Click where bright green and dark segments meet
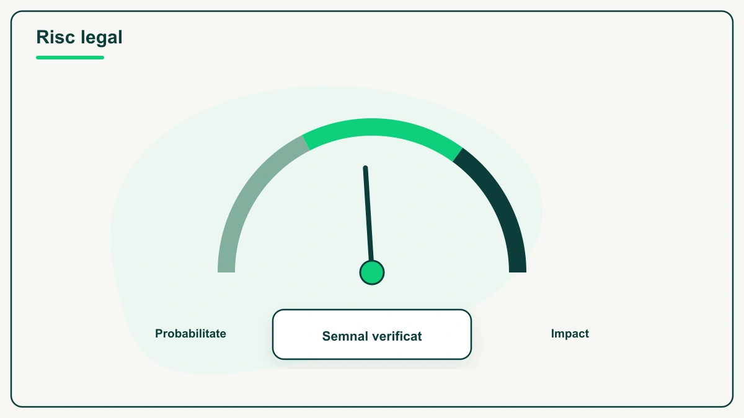 (458, 155)
